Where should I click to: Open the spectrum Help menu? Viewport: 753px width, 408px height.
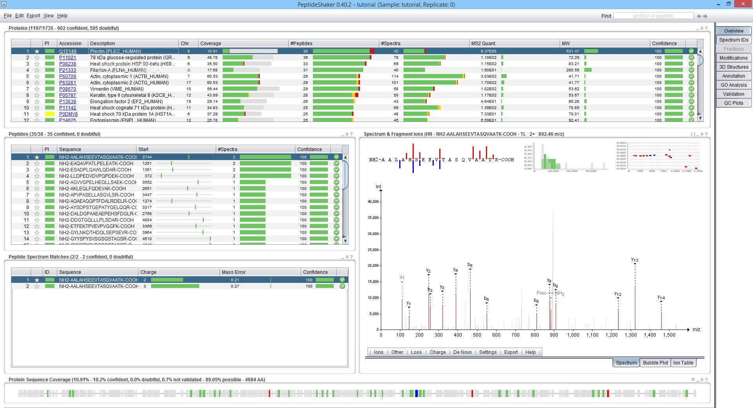pos(531,352)
